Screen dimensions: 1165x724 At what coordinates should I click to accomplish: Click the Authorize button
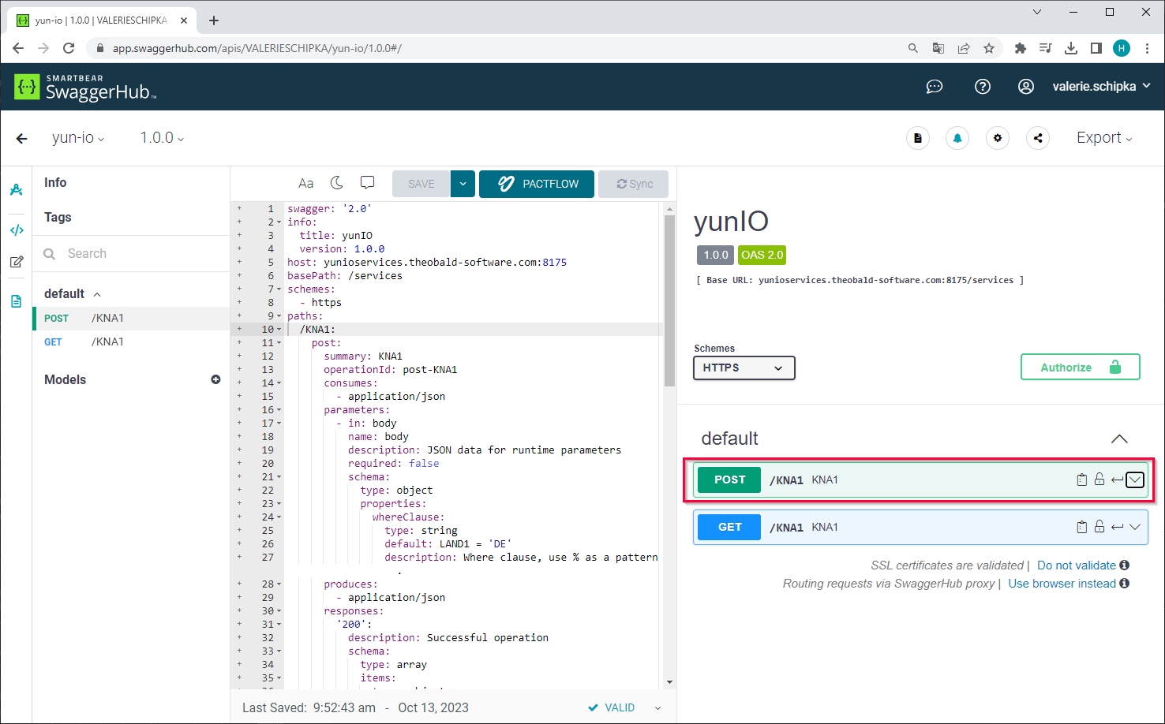[1081, 368]
